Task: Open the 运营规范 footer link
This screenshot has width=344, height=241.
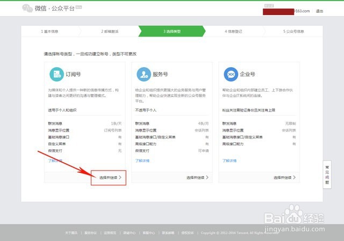Action: pyautogui.click(x=110, y=232)
